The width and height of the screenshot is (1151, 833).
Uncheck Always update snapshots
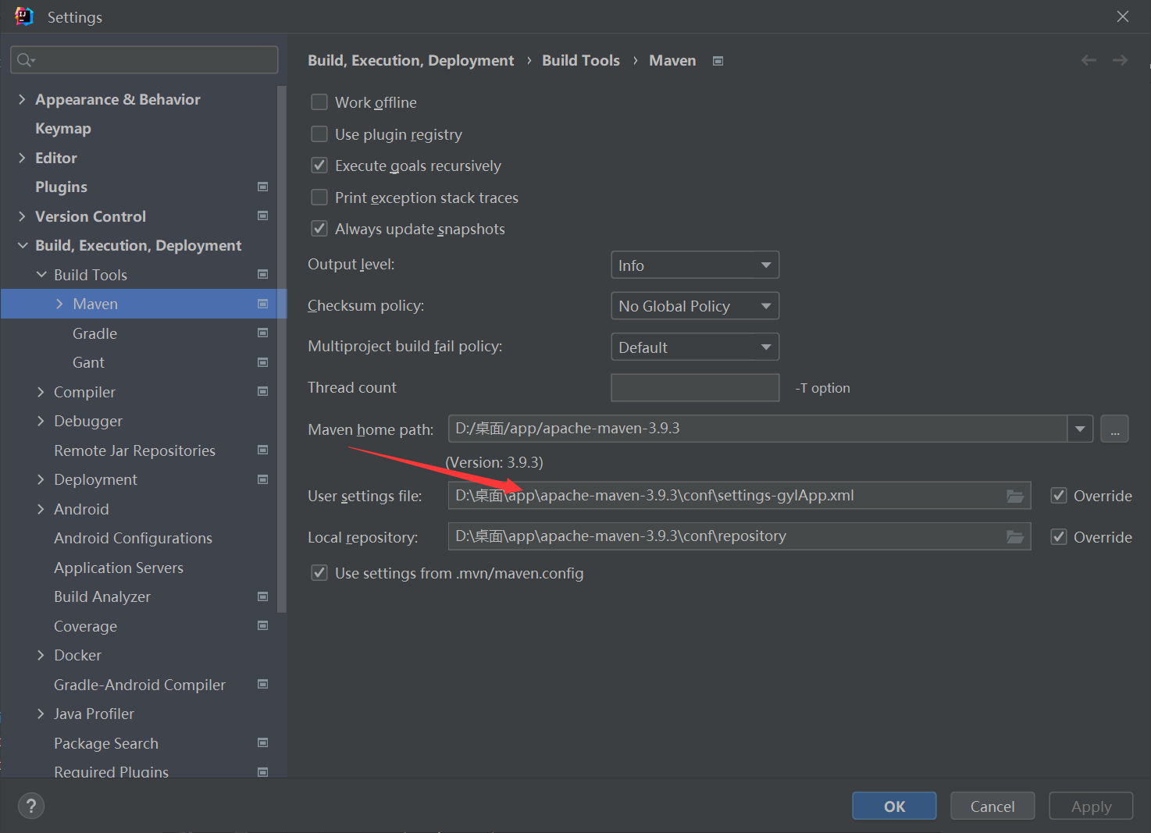coord(319,229)
